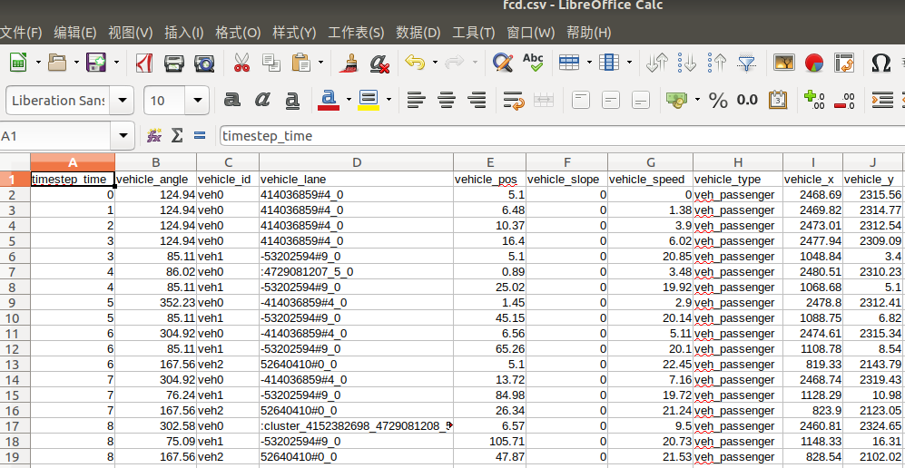Sort the data descending
The height and width of the screenshot is (468, 905).
pos(717,63)
